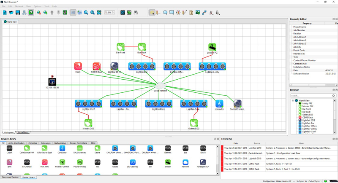Select the conductor device node
This screenshot has width=338, height=183.
click(219, 104)
